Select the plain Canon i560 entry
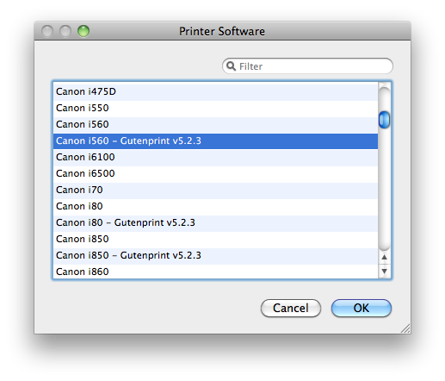Viewport: 445px width, 381px height. click(x=215, y=124)
